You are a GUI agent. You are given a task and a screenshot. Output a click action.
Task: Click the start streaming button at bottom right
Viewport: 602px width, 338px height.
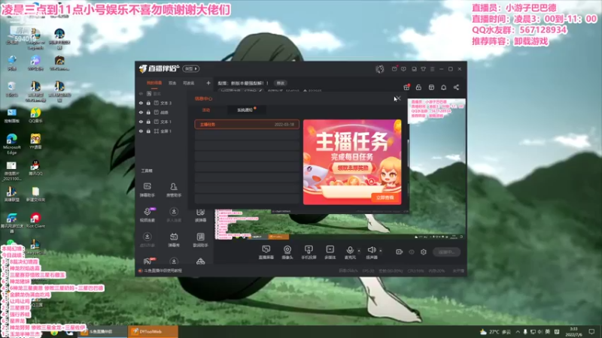[x=446, y=252]
